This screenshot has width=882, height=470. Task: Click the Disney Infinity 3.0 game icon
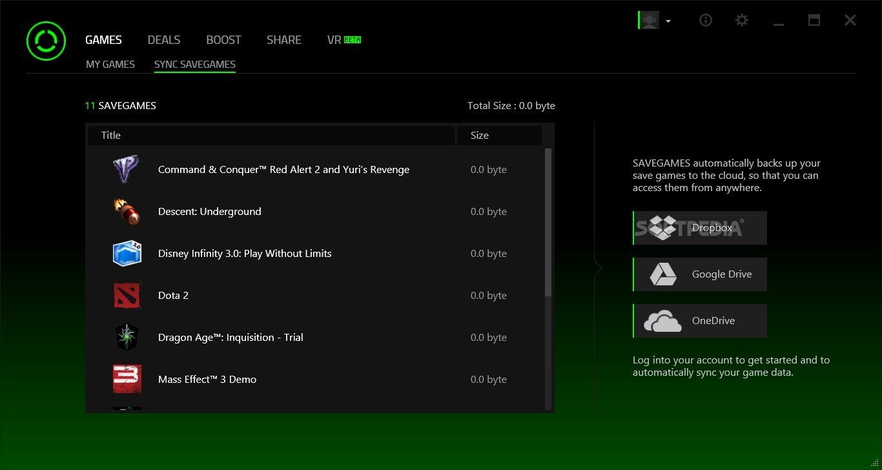coord(127,253)
